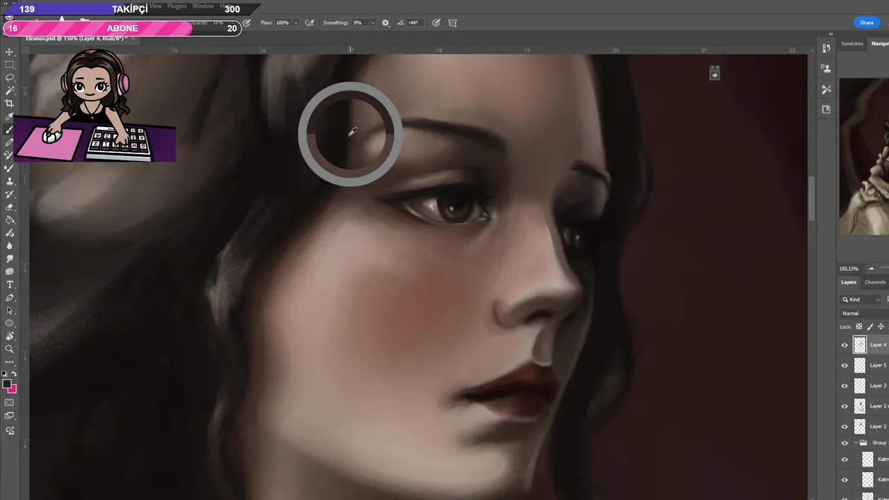This screenshot has width=889, height=500.
Task: Select the Path Selection tool
Action: pos(10,310)
